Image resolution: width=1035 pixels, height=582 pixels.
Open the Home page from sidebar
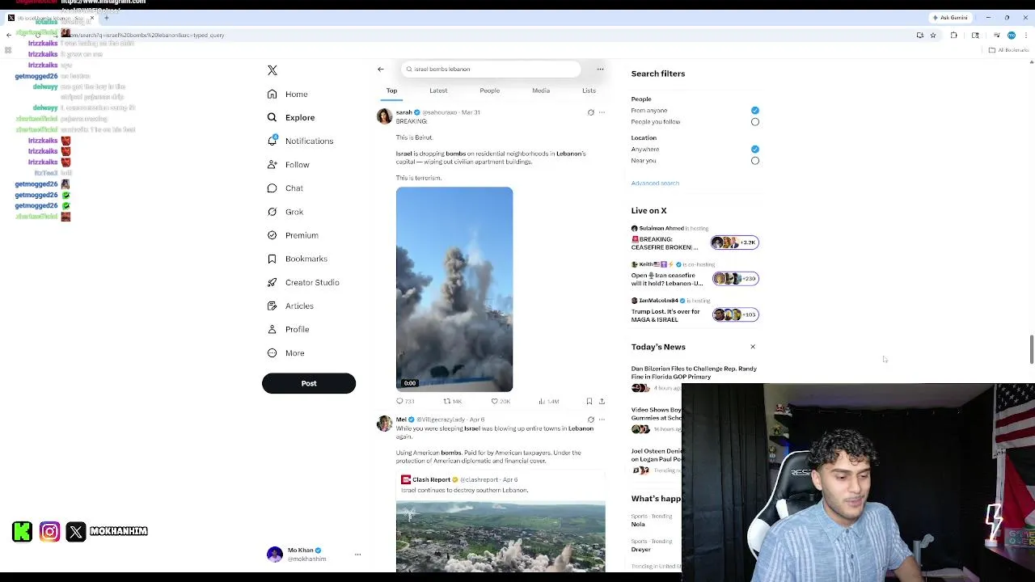pyautogui.click(x=288, y=94)
